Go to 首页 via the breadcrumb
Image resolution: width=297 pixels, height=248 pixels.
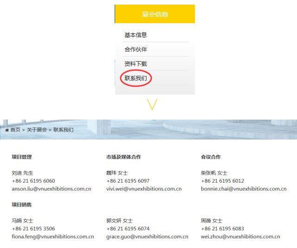[x=15, y=130]
